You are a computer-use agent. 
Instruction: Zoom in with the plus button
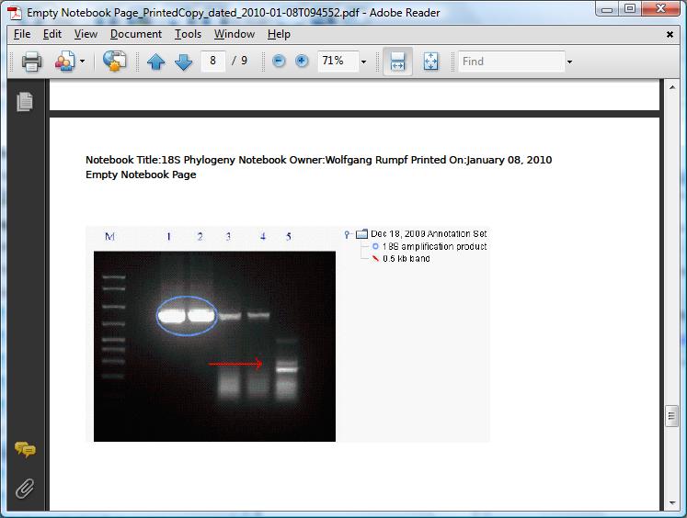[x=302, y=61]
